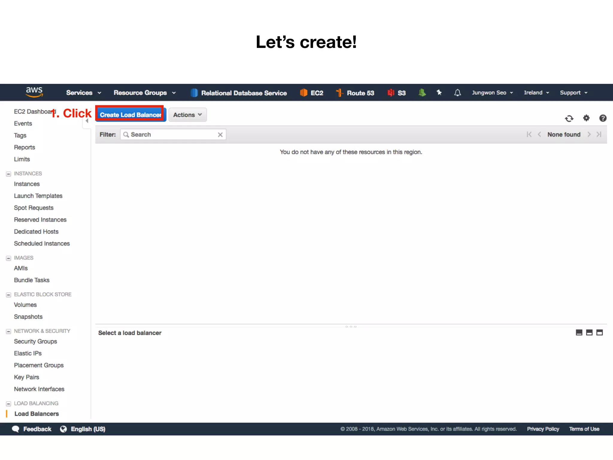This screenshot has width=613, height=460.
Task: Collapse the ELASTIC BLOCK STORE section
Action: pyautogui.click(x=8, y=295)
